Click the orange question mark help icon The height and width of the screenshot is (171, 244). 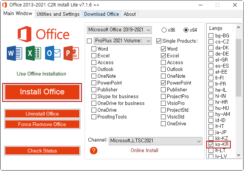point(94,151)
